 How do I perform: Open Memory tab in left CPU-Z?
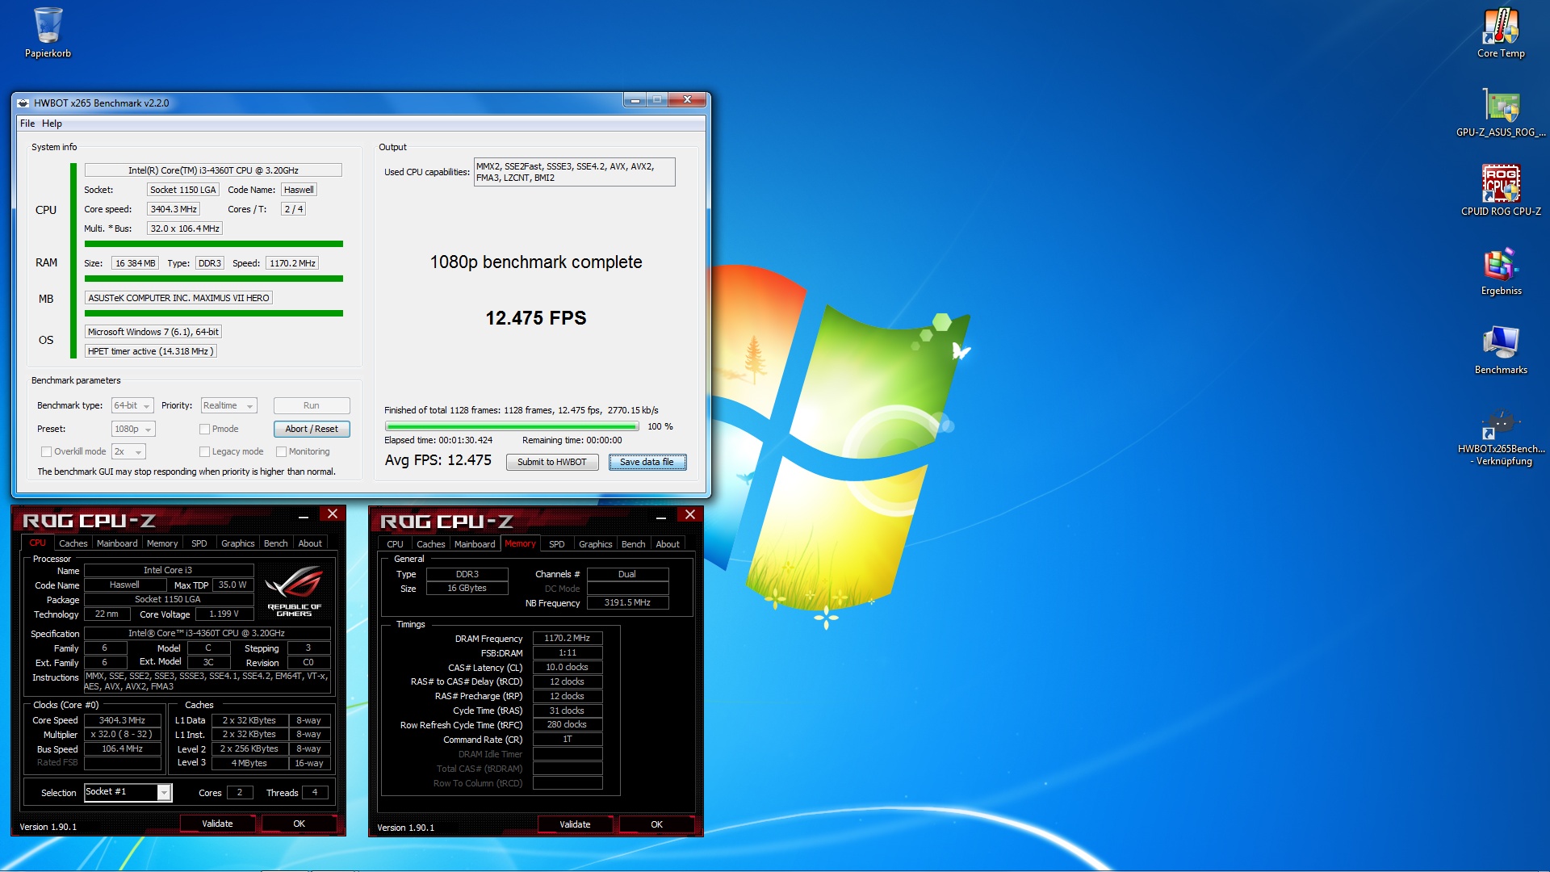pos(162,543)
